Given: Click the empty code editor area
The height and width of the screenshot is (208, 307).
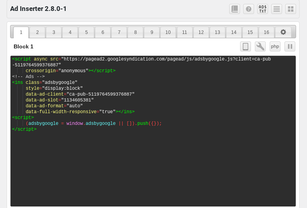Looking at the screenshot, I should [x=153, y=169].
